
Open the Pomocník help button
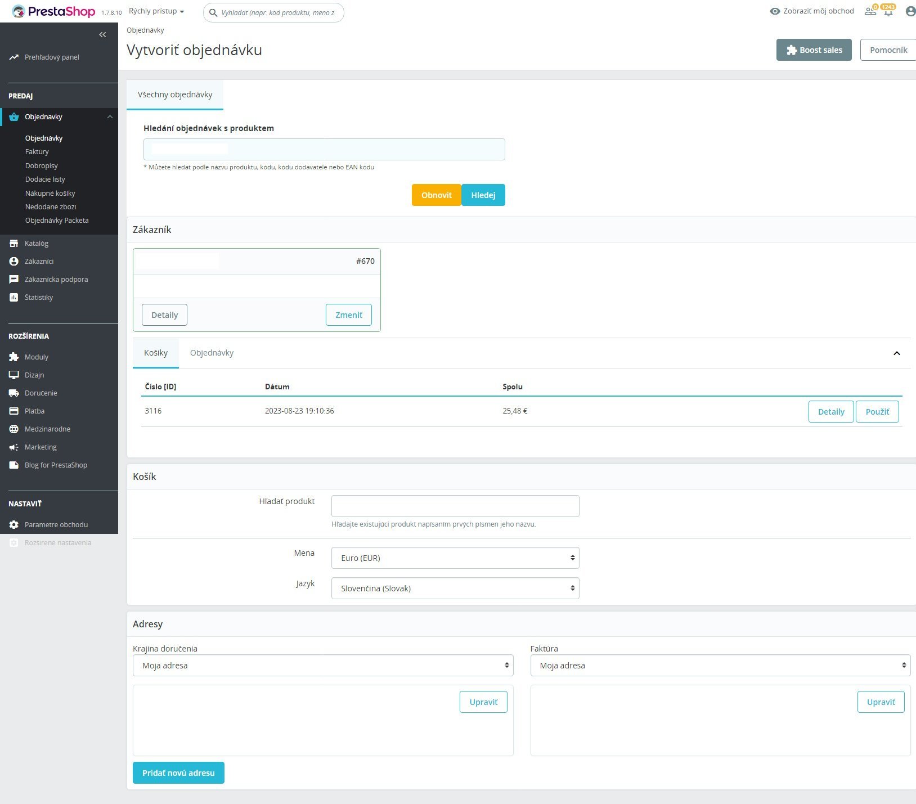tap(888, 50)
